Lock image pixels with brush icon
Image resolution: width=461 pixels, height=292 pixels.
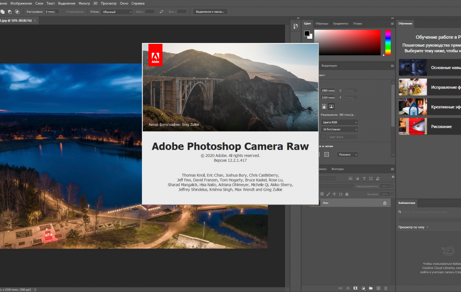(328, 194)
